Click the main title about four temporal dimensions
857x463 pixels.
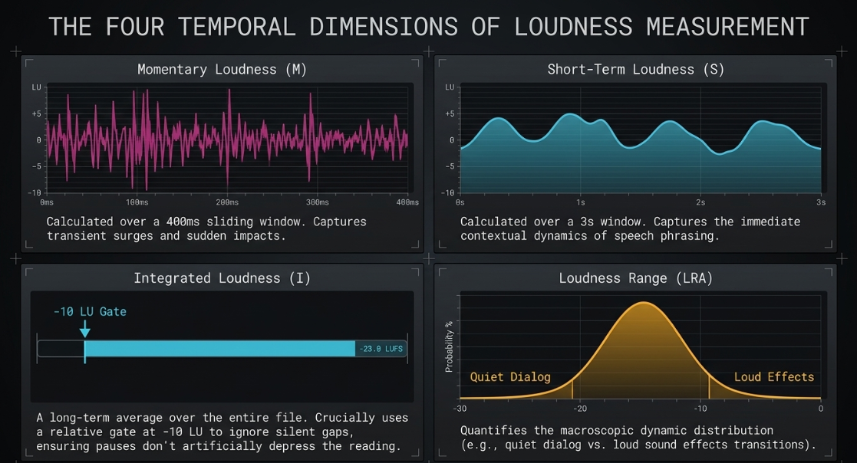[x=428, y=27]
